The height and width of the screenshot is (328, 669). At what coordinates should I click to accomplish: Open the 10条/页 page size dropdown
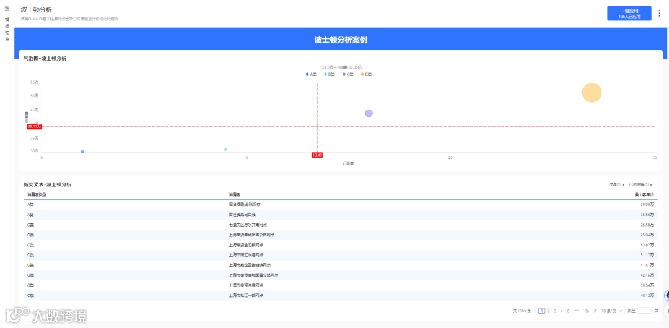point(612,311)
